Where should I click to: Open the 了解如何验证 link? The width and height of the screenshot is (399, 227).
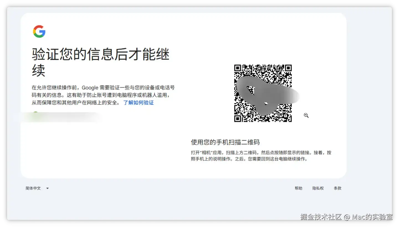[x=139, y=103]
